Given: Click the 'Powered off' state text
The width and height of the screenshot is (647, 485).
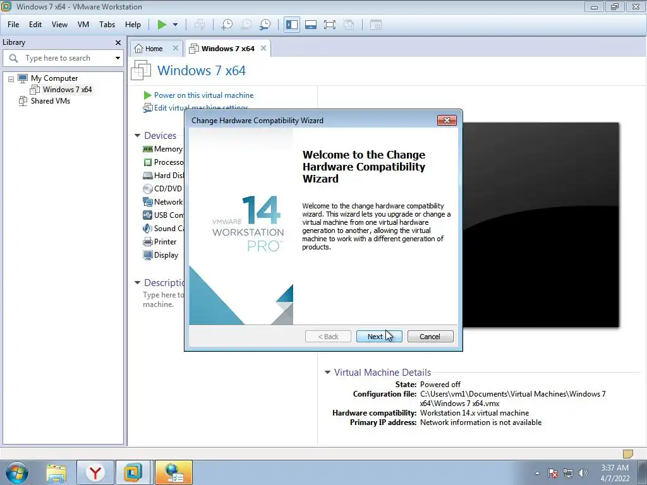Looking at the screenshot, I should 440,385.
